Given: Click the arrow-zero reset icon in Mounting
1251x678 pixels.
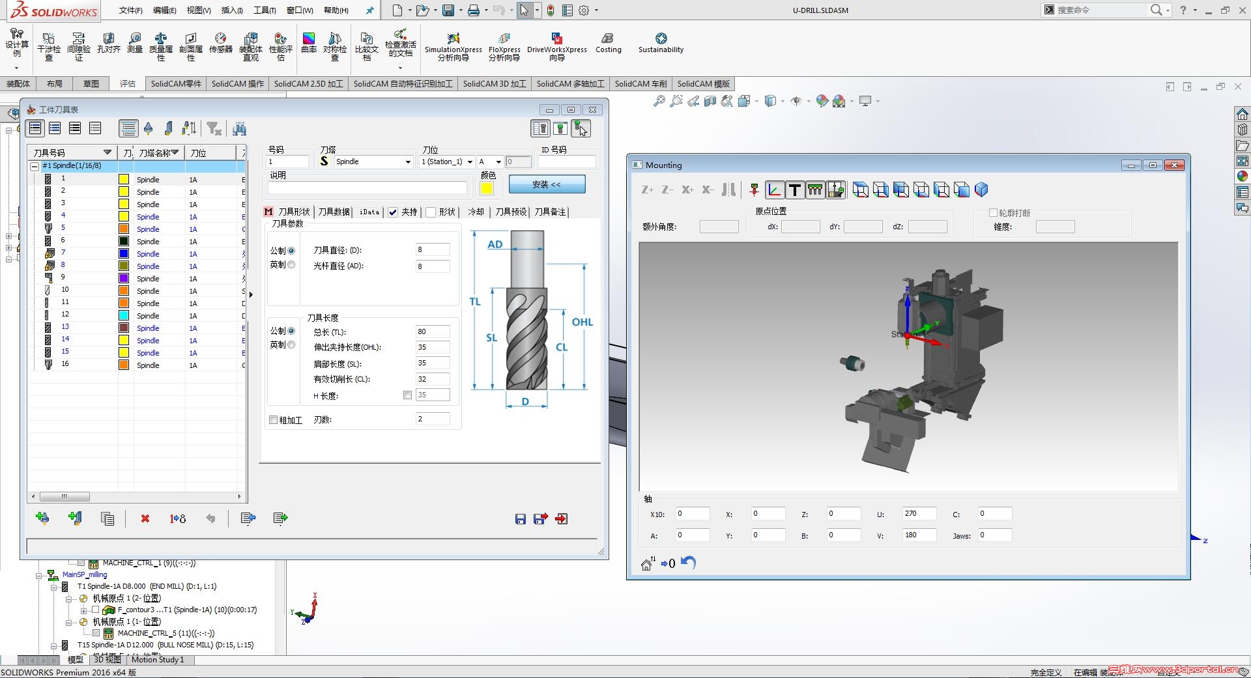Looking at the screenshot, I should pyautogui.click(x=668, y=564).
